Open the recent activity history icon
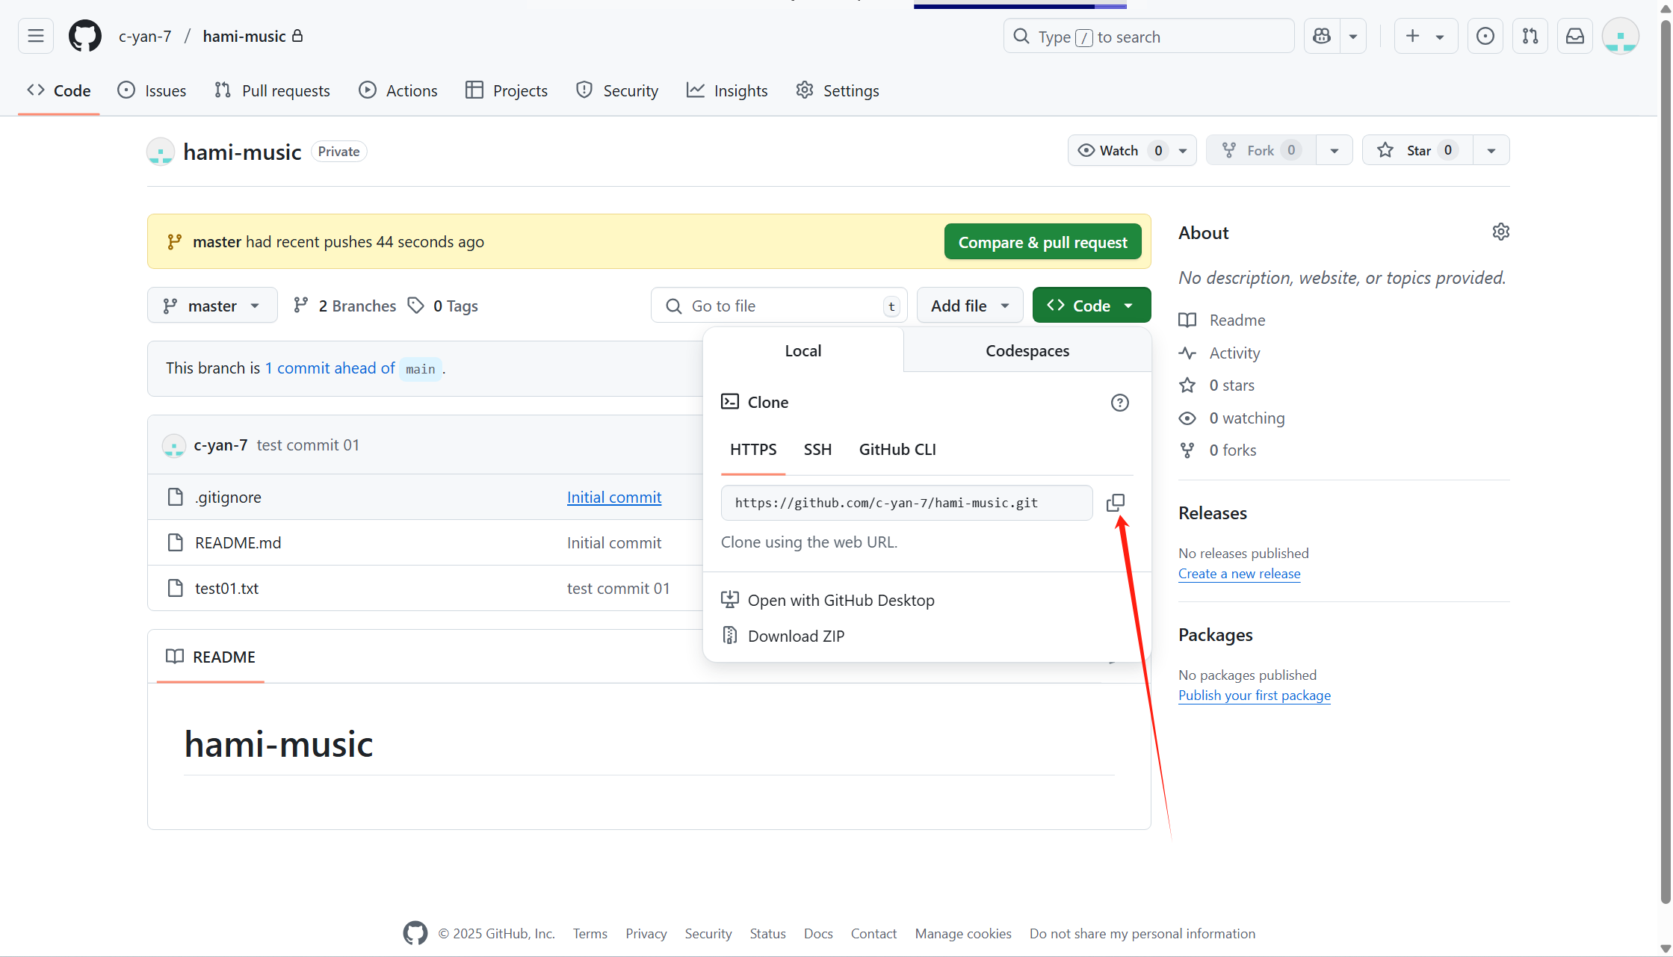The width and height of the screenshot is (1673, 957). pos(1485,35)
